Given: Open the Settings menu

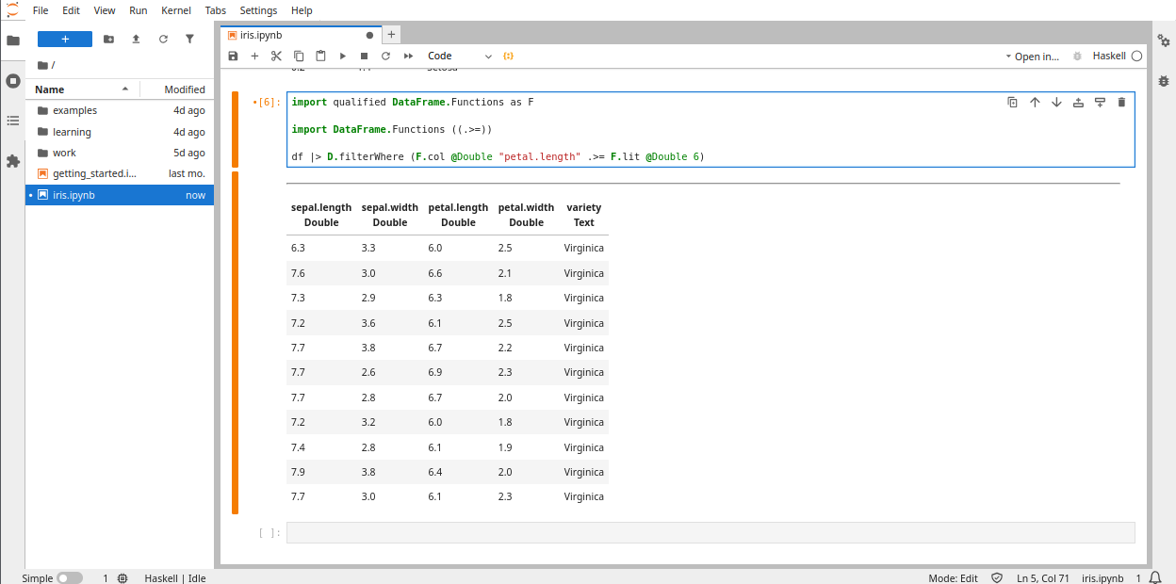Looking at the screenshot, I should click(x=258, y=10).
